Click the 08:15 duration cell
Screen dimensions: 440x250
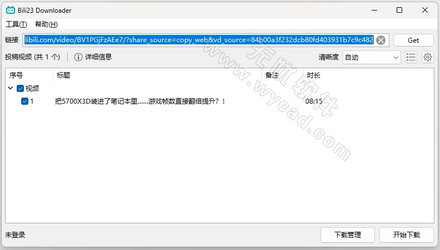pyautogui.click(x=314, y=101)
